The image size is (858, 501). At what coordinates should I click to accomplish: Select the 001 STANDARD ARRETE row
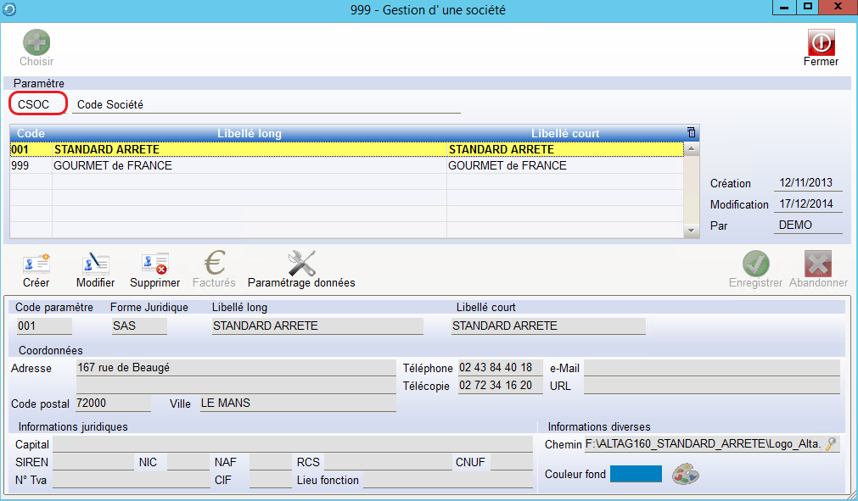(255, 150)
